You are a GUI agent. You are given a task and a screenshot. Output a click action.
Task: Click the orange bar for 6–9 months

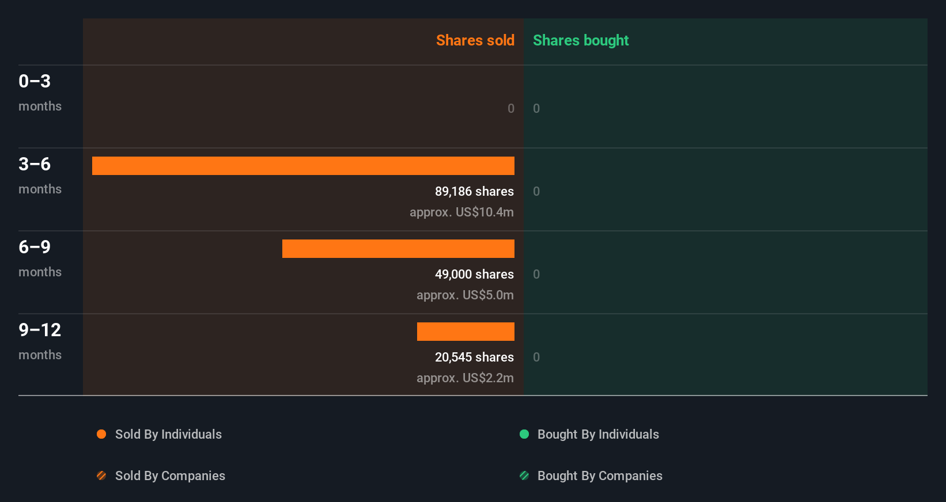coord(398,249)
